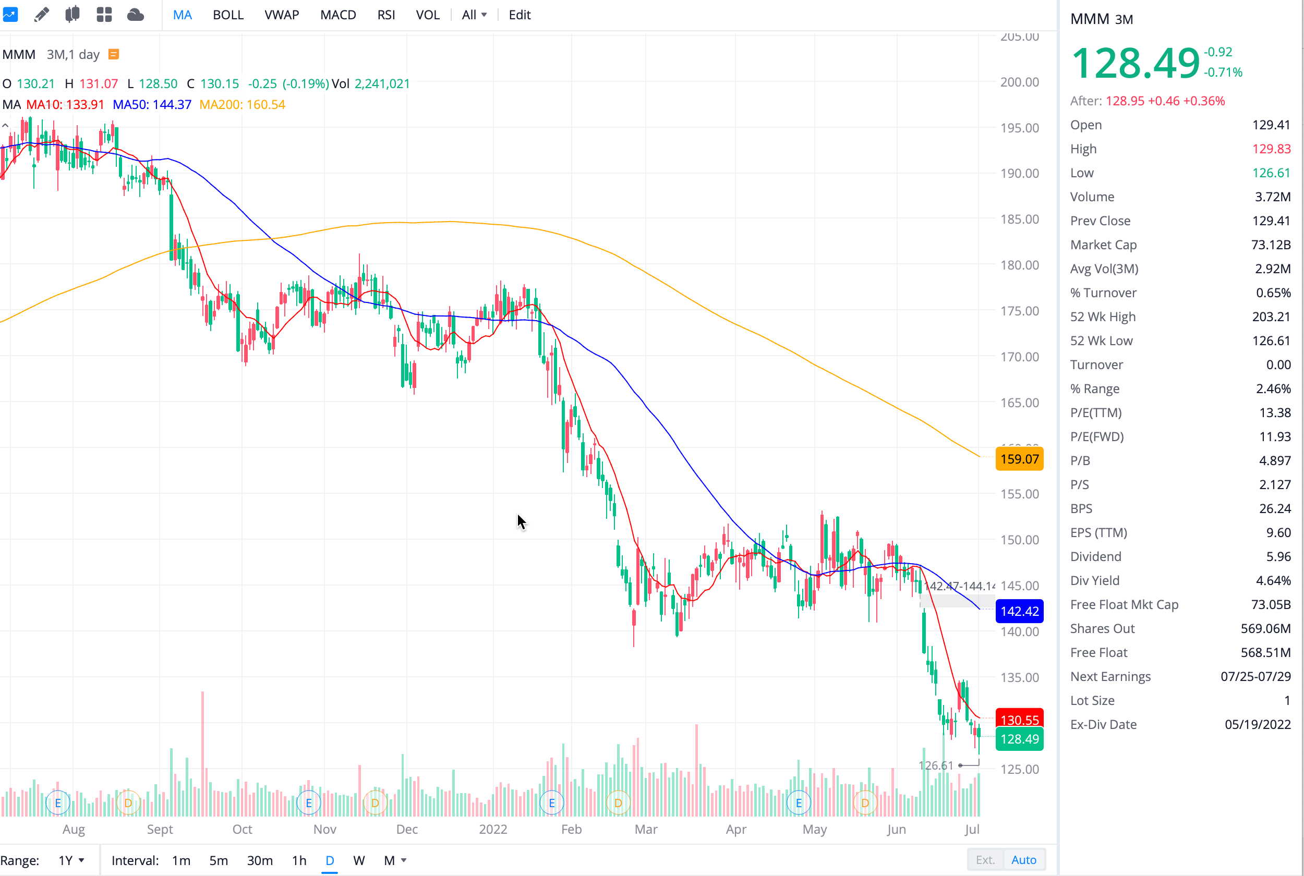The height and width of the screenshot is (876, 1304).
Task: Open the candlestick chart type icon
Action: [73, 15]
